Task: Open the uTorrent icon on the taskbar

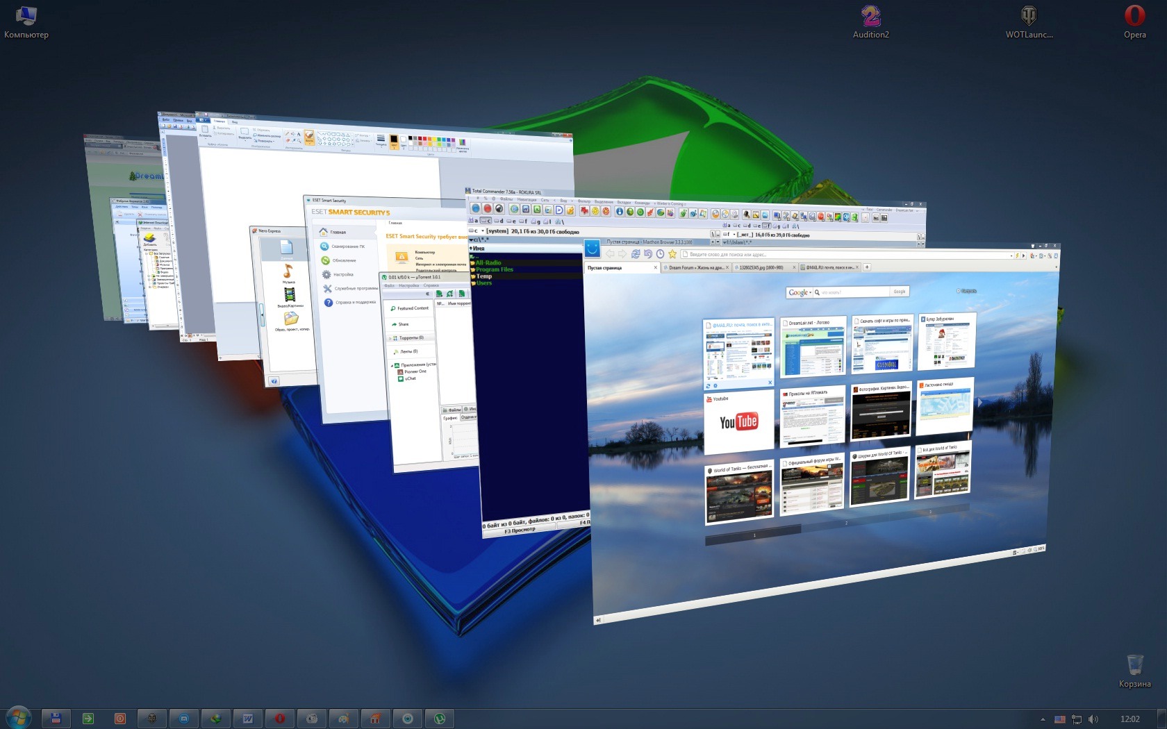Action: pos(440,719)
